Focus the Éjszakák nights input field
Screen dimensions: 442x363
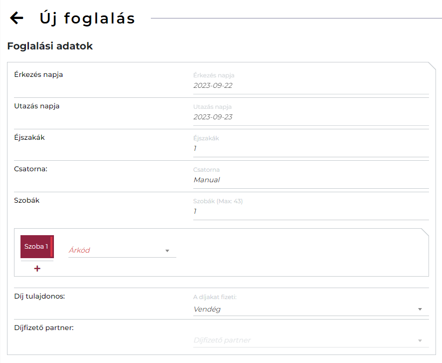coord(310,148)
